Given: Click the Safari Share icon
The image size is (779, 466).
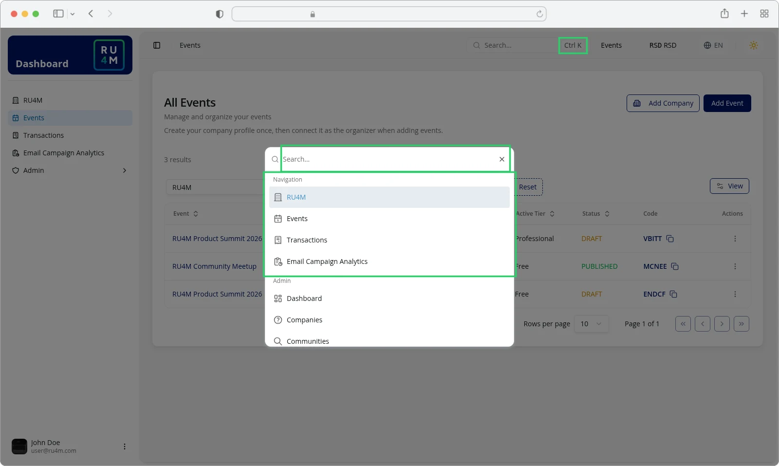Looking at the screenshot, I should [x=724, y=14].
